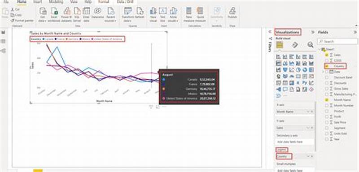Open the Analytics pane magnifier icon
The height and width of the screenshot is (172, 359).
[x=311, y=45]
